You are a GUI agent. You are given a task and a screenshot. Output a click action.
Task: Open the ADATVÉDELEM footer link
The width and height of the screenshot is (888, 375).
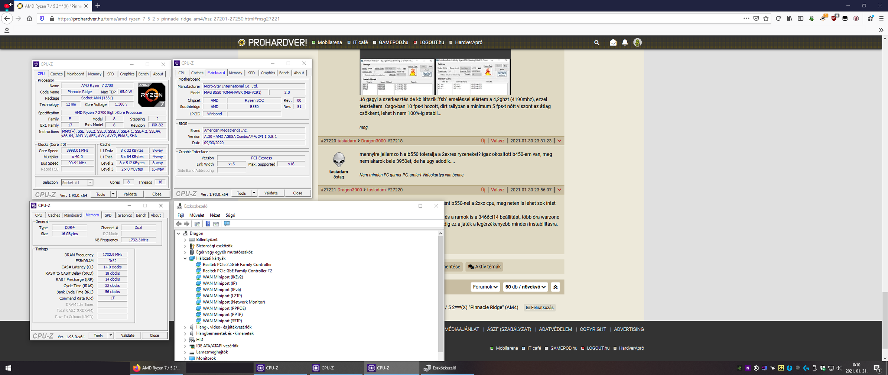[x=555, y=329]
